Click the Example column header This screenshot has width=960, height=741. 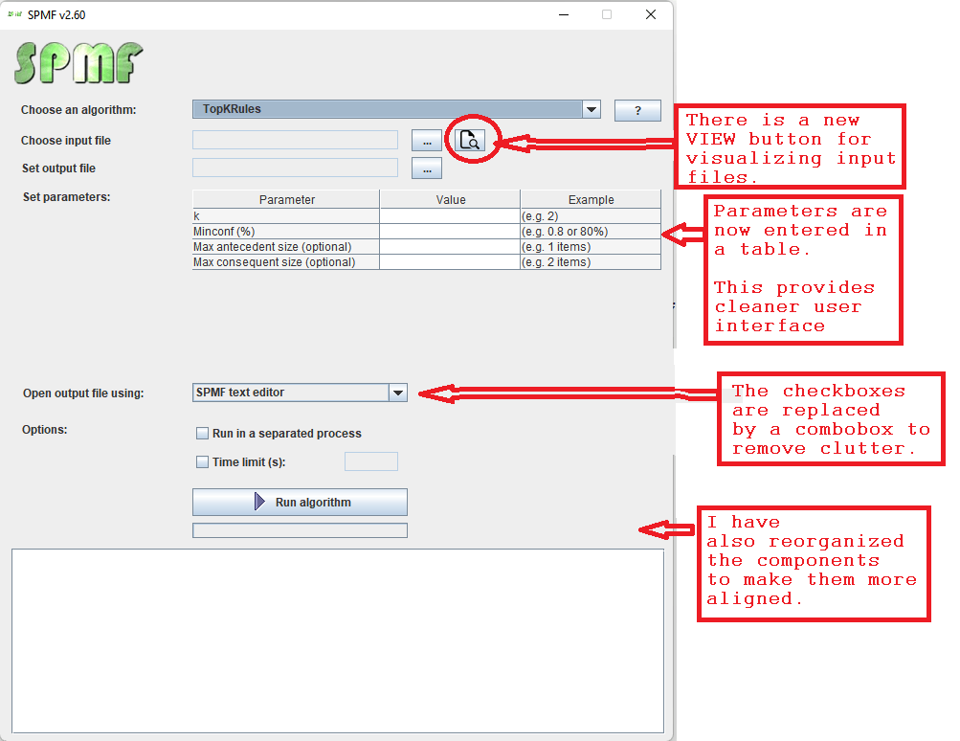pos(591,200)
